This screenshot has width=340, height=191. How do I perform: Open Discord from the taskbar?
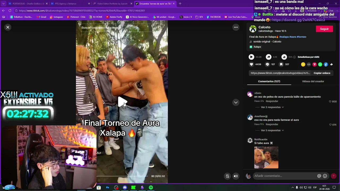point(125,188)
